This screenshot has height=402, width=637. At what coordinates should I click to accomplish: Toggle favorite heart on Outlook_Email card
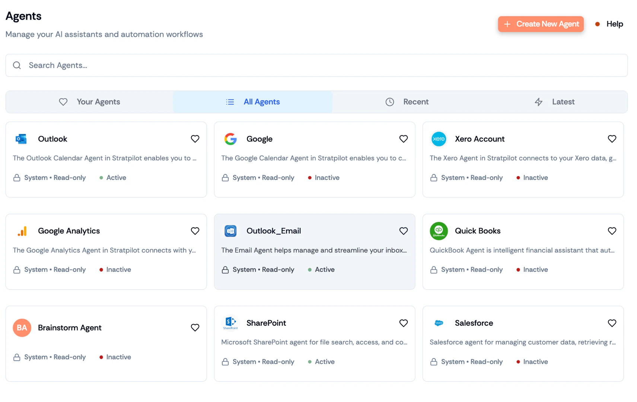tap(403, 231)
